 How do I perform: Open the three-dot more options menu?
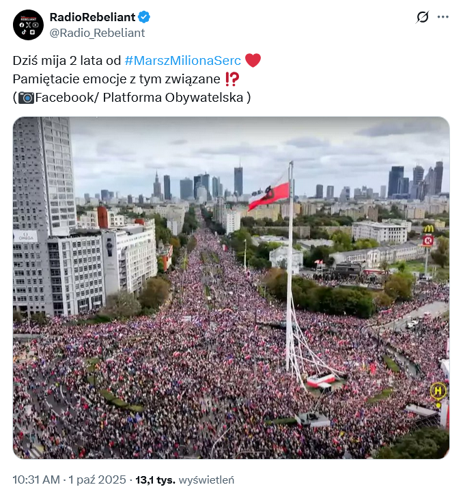point(443,17)
